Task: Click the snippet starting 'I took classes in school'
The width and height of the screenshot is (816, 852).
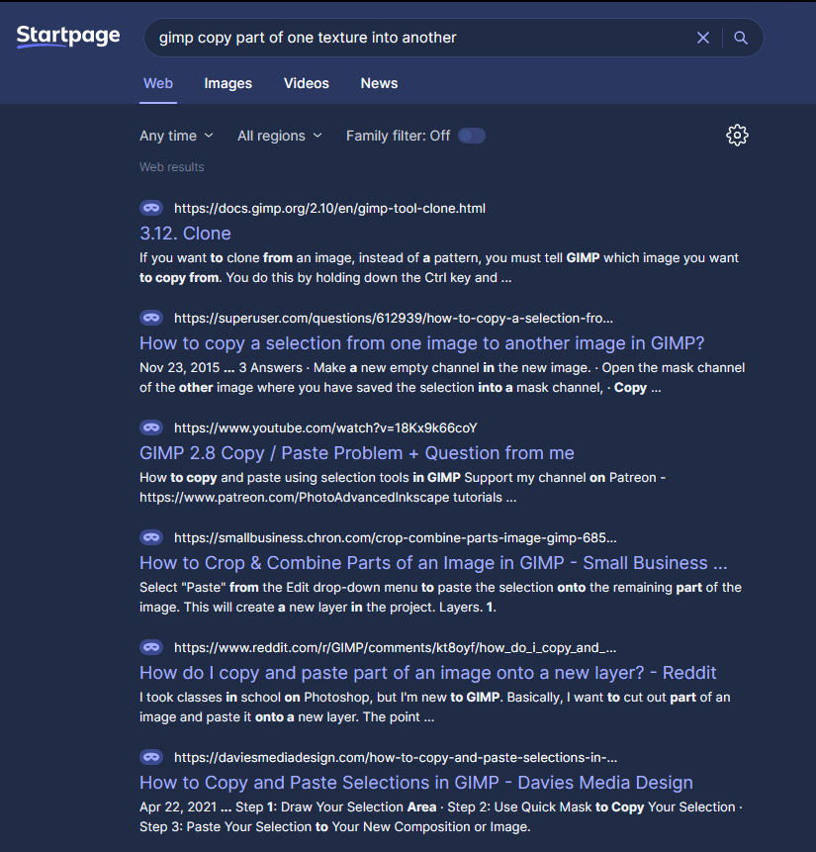Action: (434, 707)
